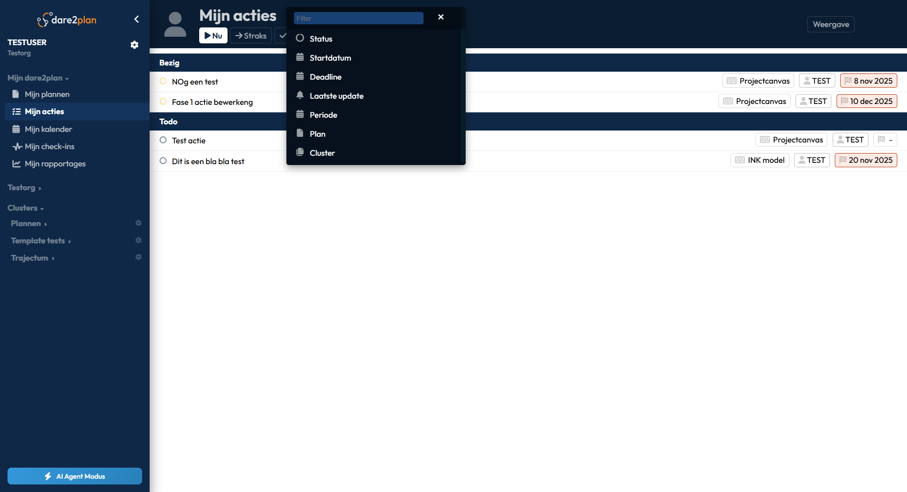Open Mijn rapportages in the sidebar
The width and height of the screenshot is (907, 492).
click(x=55, y=164)
